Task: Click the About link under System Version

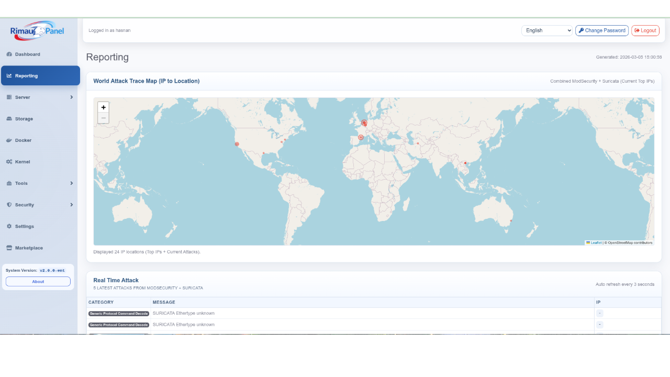Action: [38, 281]
